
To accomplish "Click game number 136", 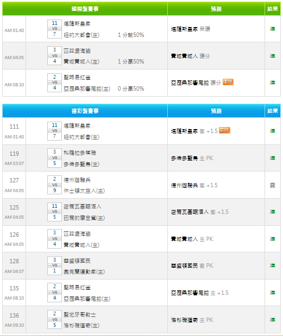I will coord(14,315).
